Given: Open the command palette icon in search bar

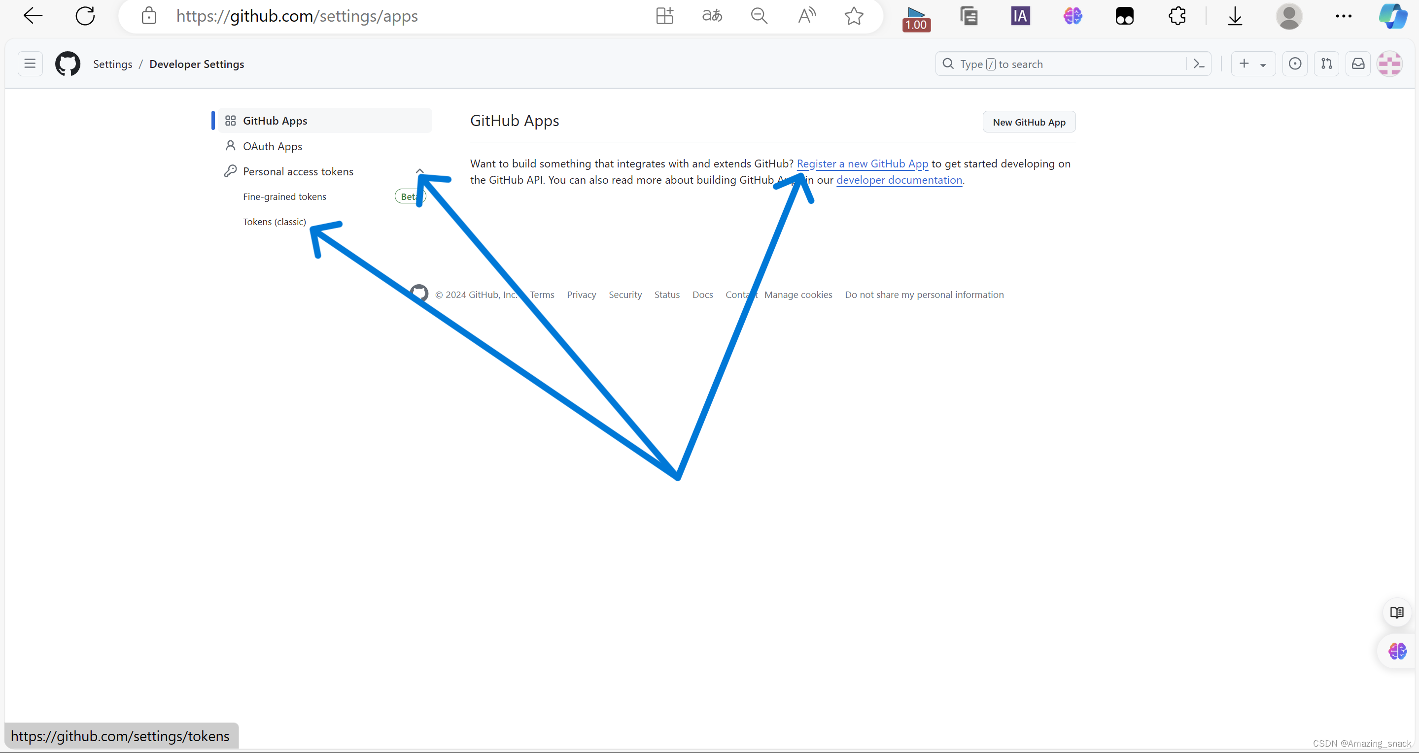Looking at the screenshot, I should click(x=1199, y=64).
